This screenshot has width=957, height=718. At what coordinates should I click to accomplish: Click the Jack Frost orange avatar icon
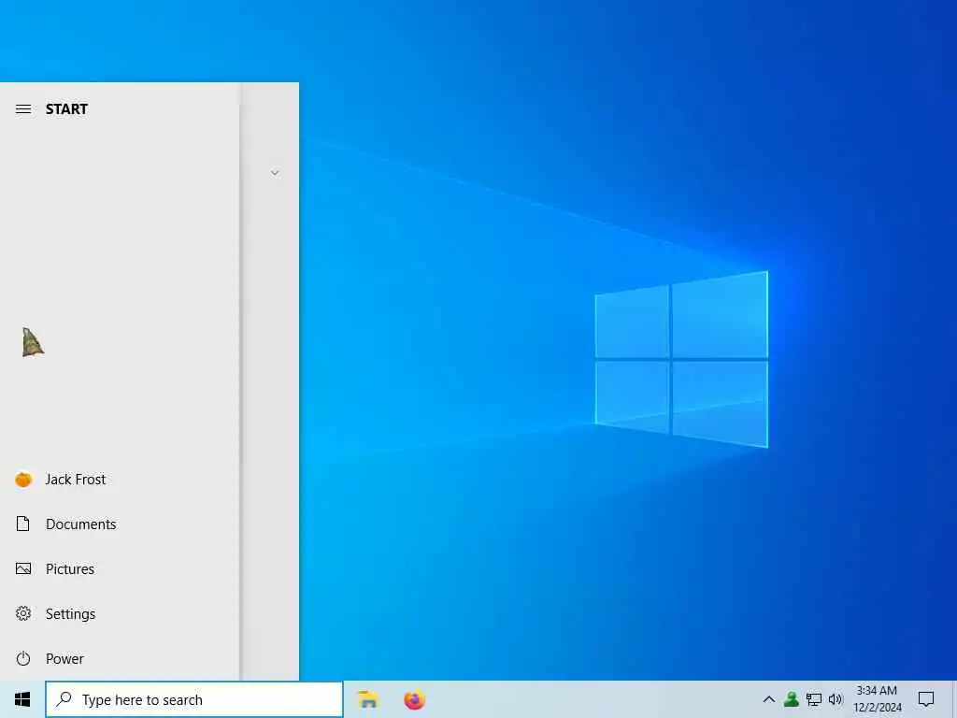pos(23,480)
